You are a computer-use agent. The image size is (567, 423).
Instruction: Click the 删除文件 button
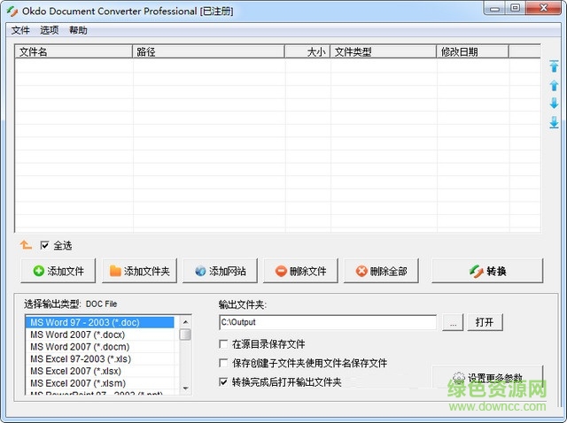301,271
